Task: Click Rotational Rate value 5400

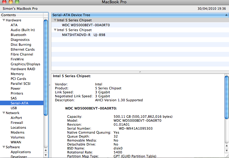Action: [118, 152]
